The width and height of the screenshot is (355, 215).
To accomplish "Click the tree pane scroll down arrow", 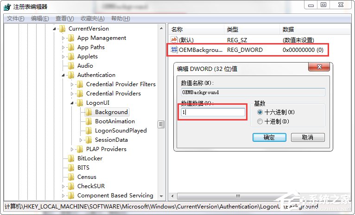I will coord(161,196).
